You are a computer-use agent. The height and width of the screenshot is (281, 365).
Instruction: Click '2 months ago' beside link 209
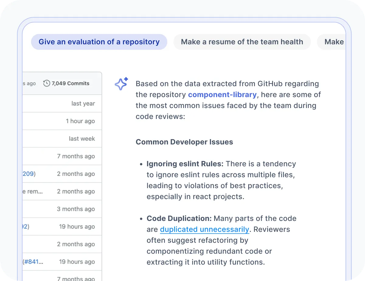tap(76, 174)
